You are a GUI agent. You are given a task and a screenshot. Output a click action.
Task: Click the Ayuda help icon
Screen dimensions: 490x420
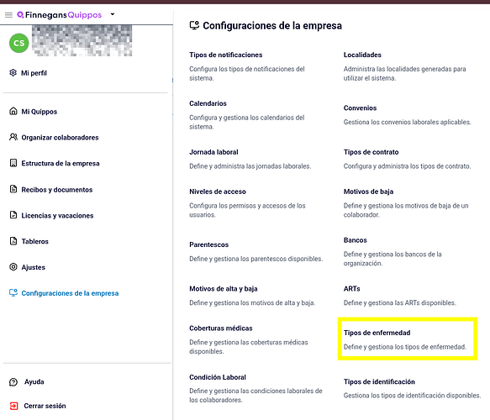coord(13,382)
